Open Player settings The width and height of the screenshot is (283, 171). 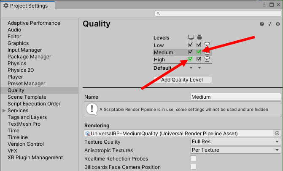click(x=15, y=77)
